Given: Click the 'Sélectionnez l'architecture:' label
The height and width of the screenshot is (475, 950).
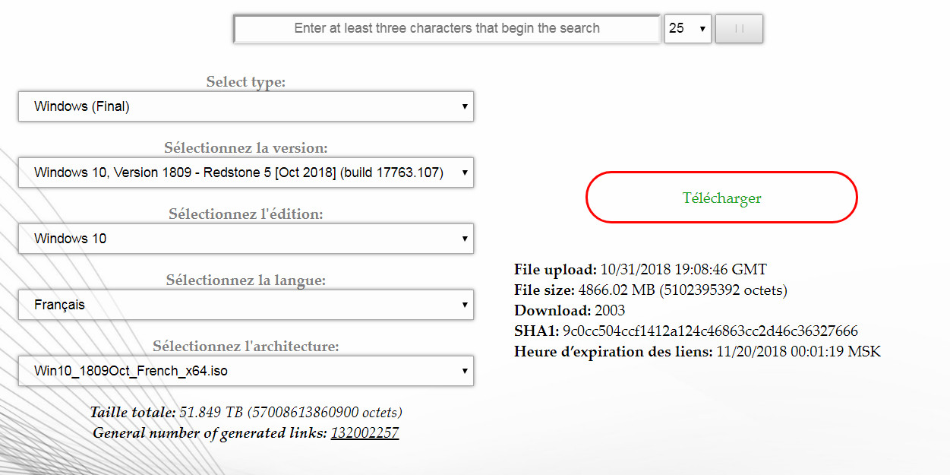Looking at the screenshot, I should click(246, 347).
